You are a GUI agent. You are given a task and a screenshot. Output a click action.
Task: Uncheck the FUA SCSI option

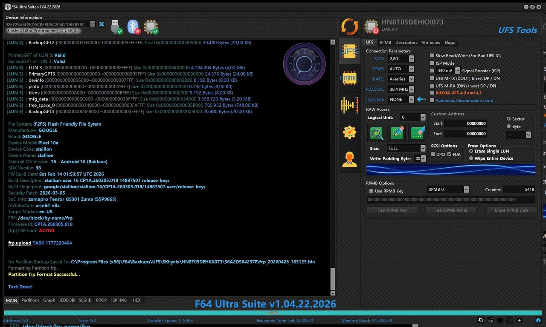(449, 155)
